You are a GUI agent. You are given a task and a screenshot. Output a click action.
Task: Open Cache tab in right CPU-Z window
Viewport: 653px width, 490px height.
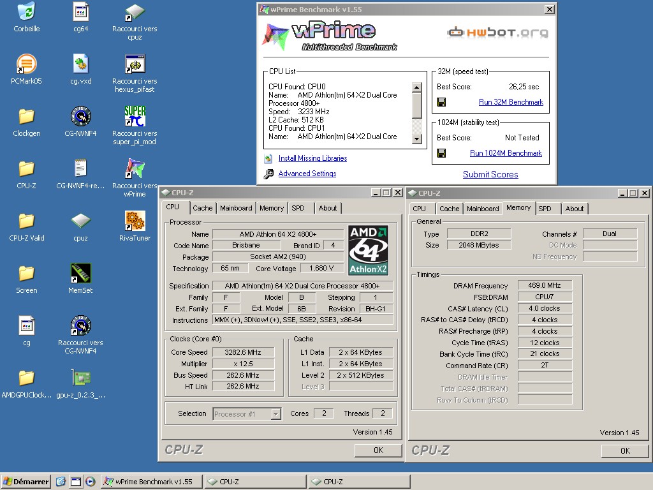tap(450, 209)
